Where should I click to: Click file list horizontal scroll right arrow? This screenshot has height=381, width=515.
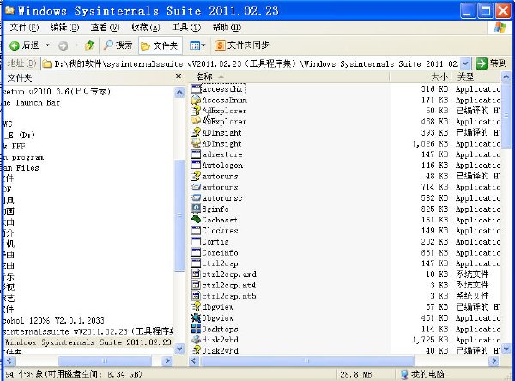[494, 361]
